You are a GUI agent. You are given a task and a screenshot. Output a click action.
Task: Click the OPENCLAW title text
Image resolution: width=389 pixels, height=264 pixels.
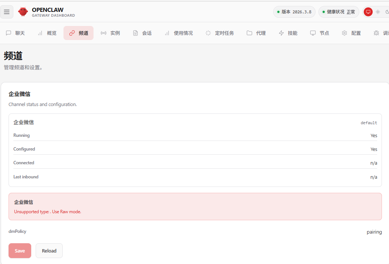tap(48, 10)
